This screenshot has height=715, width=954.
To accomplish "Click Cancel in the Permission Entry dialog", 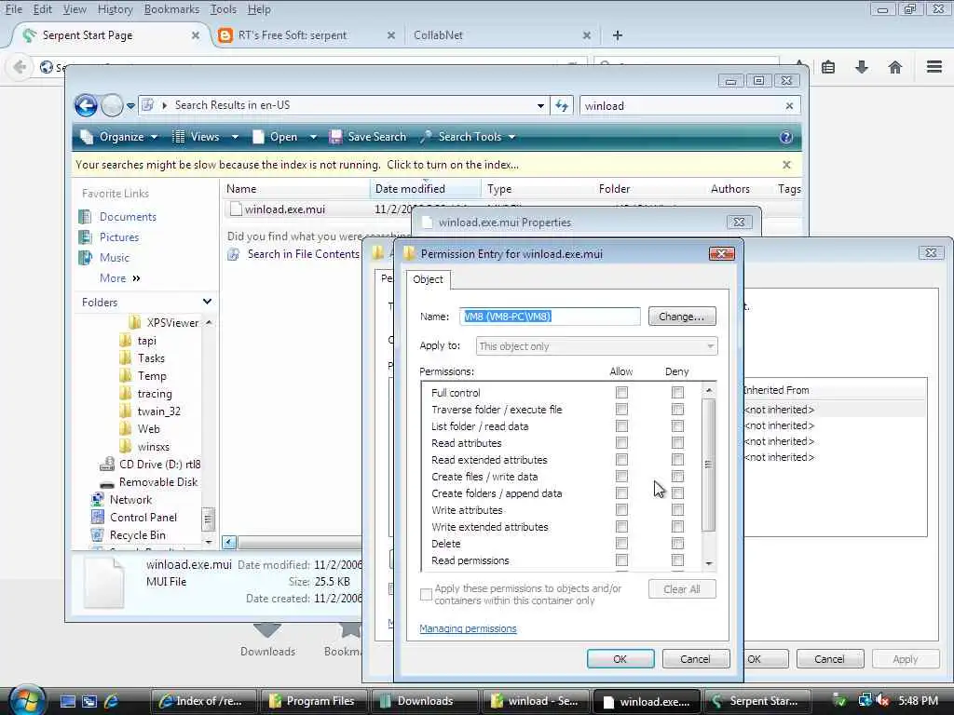I will click(695, 659).
